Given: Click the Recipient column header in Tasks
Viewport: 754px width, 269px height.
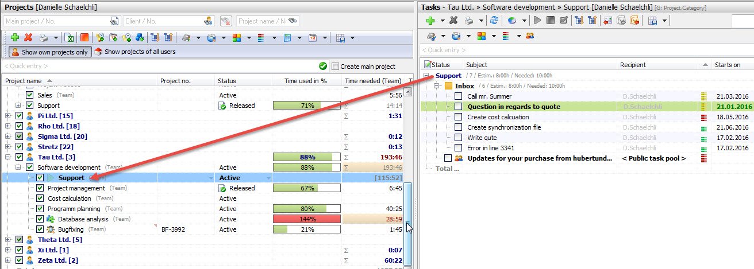Looking at the screenshot, I should point(633,65).
